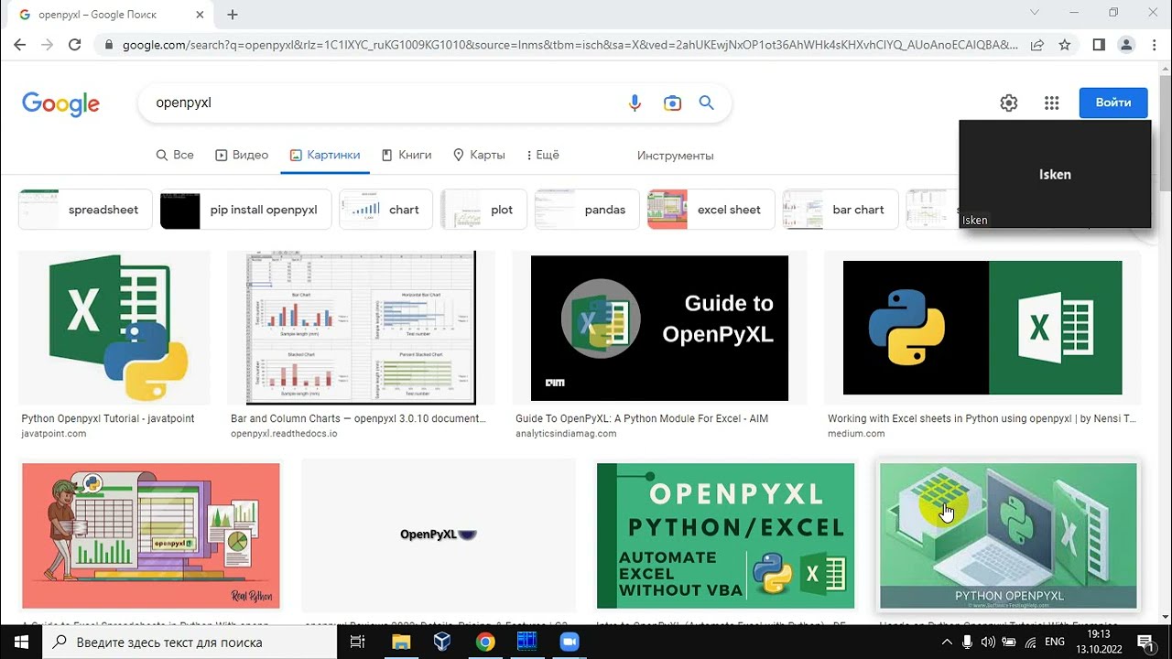View site information lock icon

108,44
